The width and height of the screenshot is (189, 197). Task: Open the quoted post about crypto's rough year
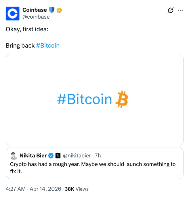coord(93,167)
